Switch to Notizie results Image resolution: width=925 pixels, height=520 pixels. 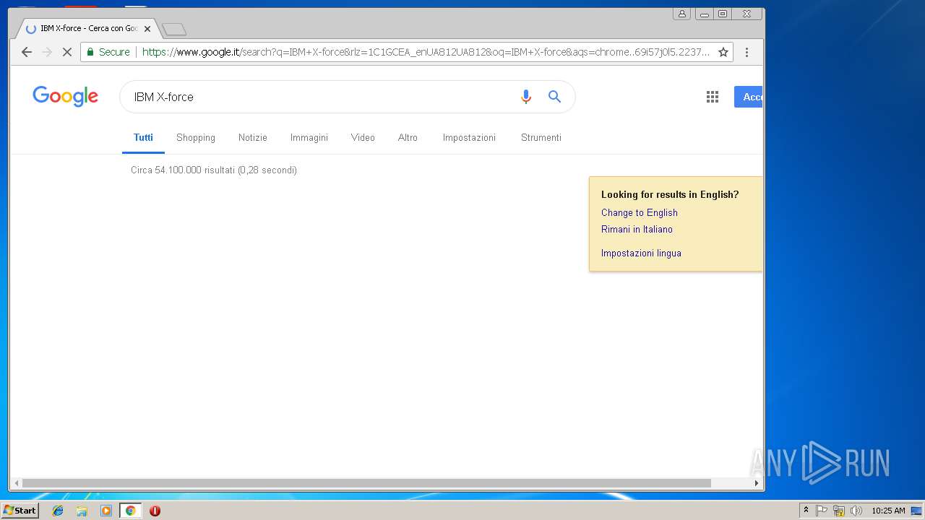[253, 137]
